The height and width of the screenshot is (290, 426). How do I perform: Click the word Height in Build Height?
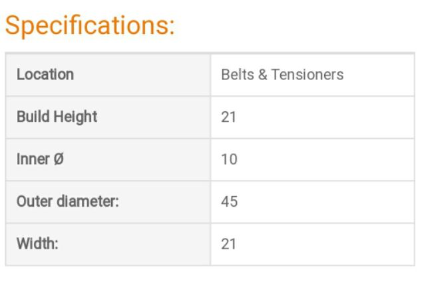[x=75, y=117]
